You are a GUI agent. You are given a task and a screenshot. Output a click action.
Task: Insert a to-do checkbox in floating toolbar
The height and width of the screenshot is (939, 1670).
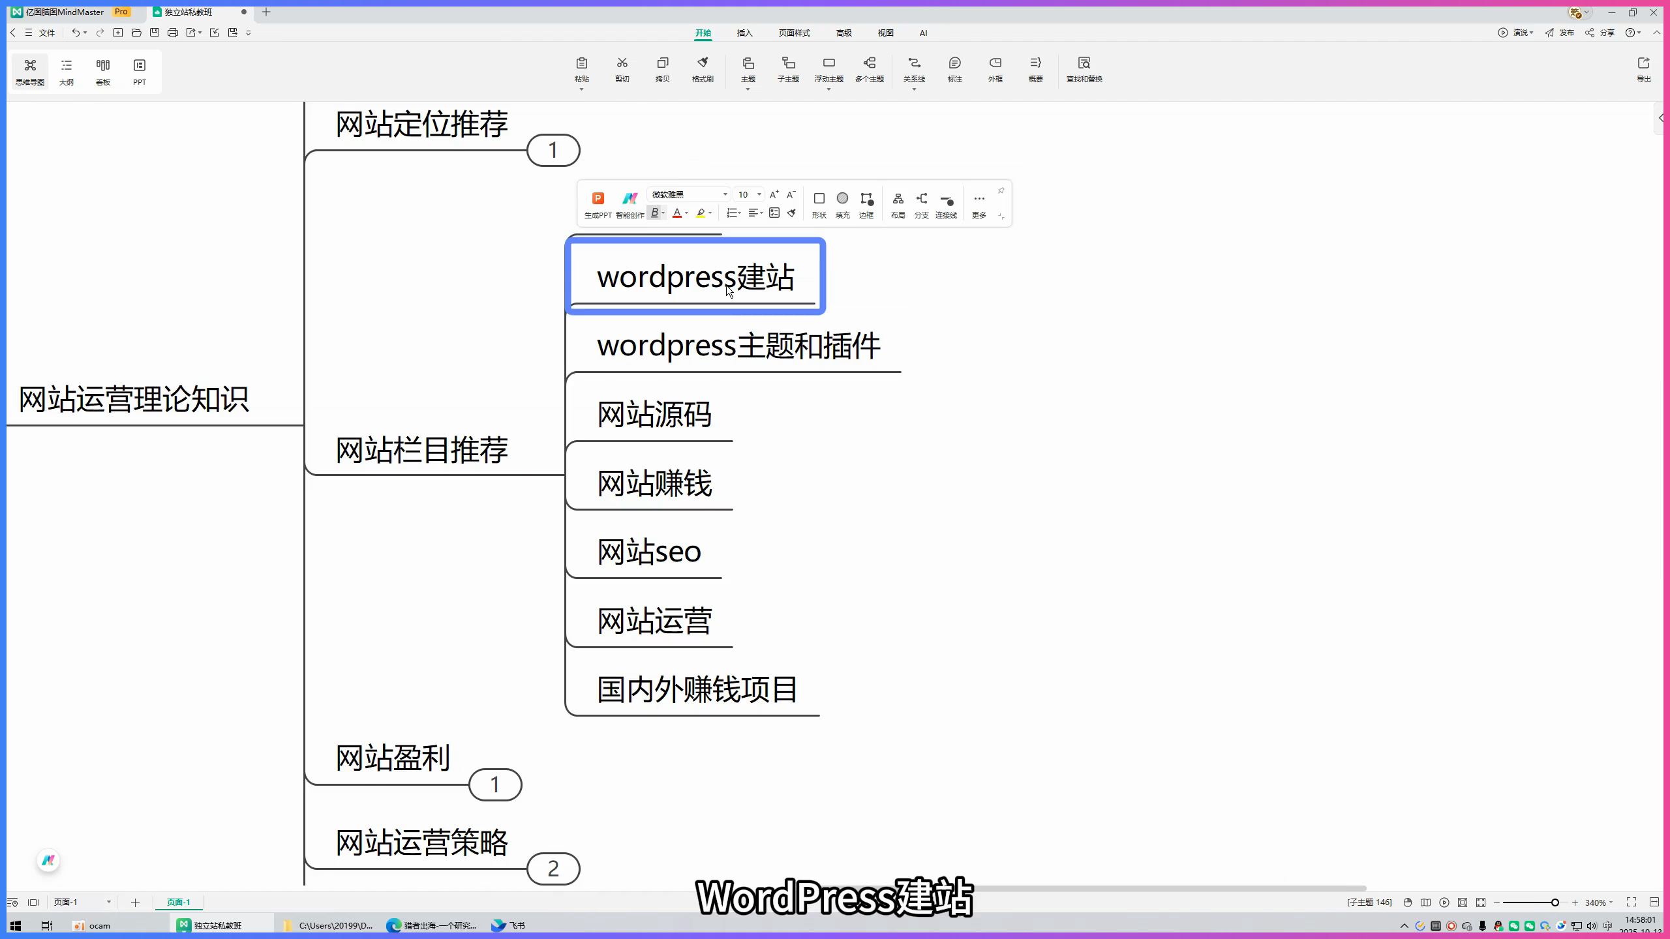pos(774,213)
